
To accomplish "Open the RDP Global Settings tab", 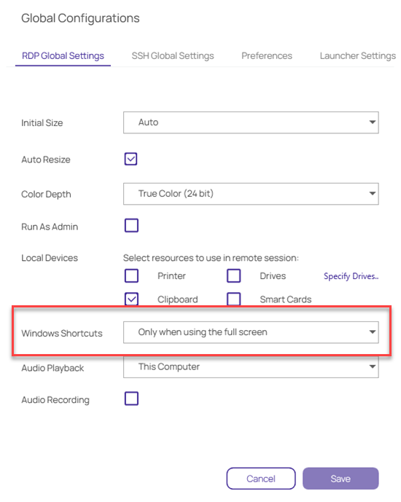I will [x=63, y=55].
